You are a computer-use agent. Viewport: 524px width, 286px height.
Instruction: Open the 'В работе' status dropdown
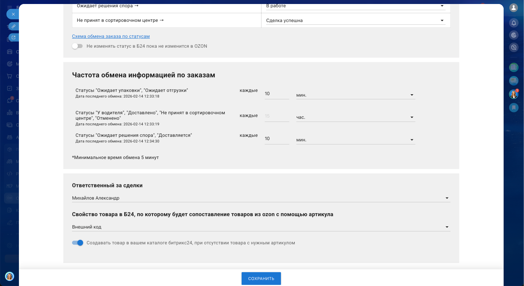[x=356, y=6]
